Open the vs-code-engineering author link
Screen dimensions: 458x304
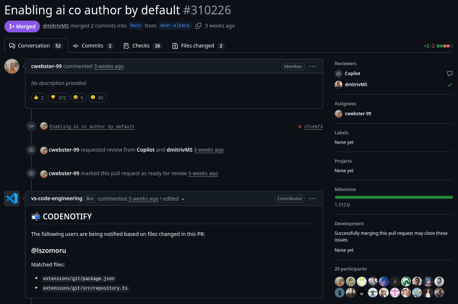[x=57, y=198]
